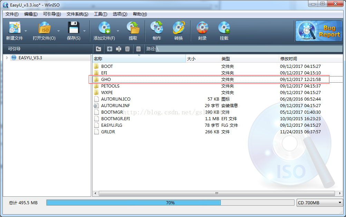Click the 路径 path input field

pos(249,49)
